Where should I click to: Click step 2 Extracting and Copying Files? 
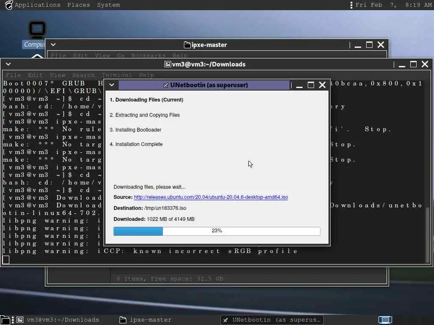pos(145,115)
